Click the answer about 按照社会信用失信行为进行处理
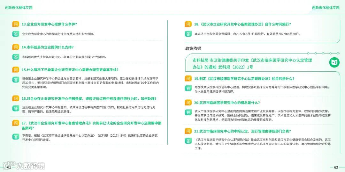Viewport: 345px width, 172px height. click(89, 109)
